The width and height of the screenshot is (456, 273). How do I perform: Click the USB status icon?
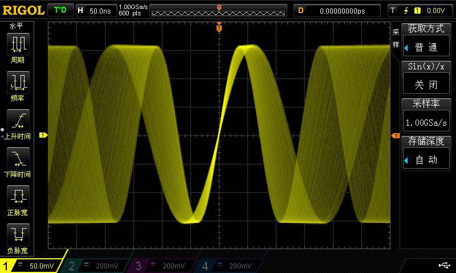click(444, 265)
